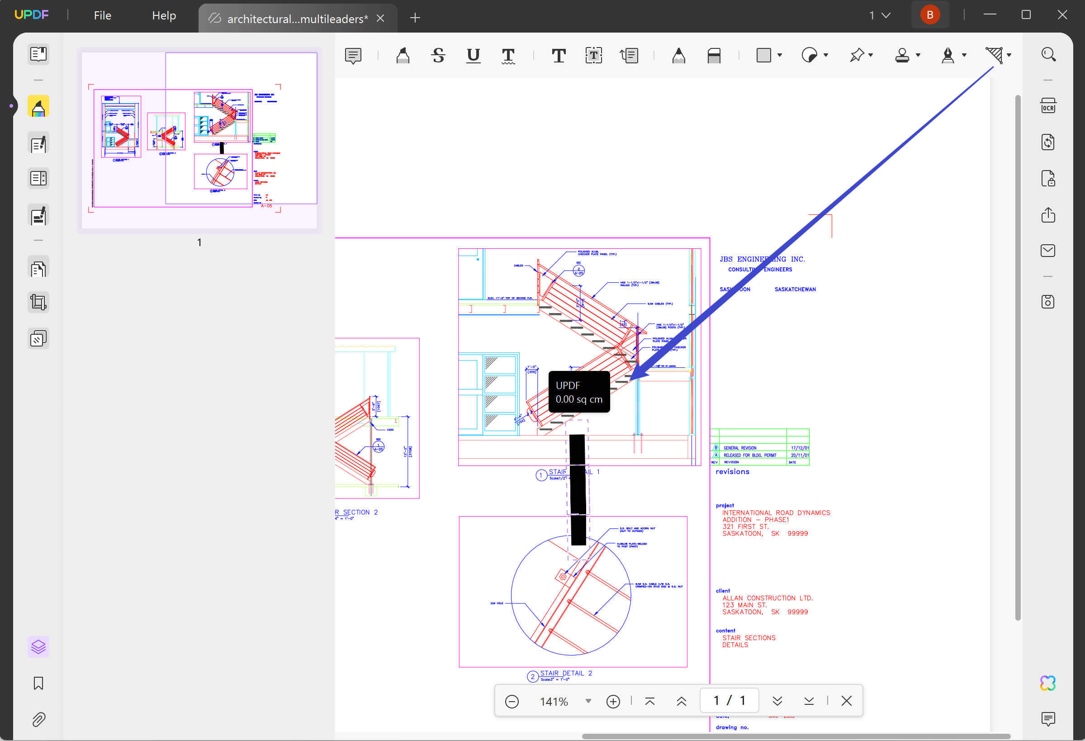Viewport: 1085px width, 741px height.
Task: Expand the open windows count dropdown
Action: [x=880, y=15]
